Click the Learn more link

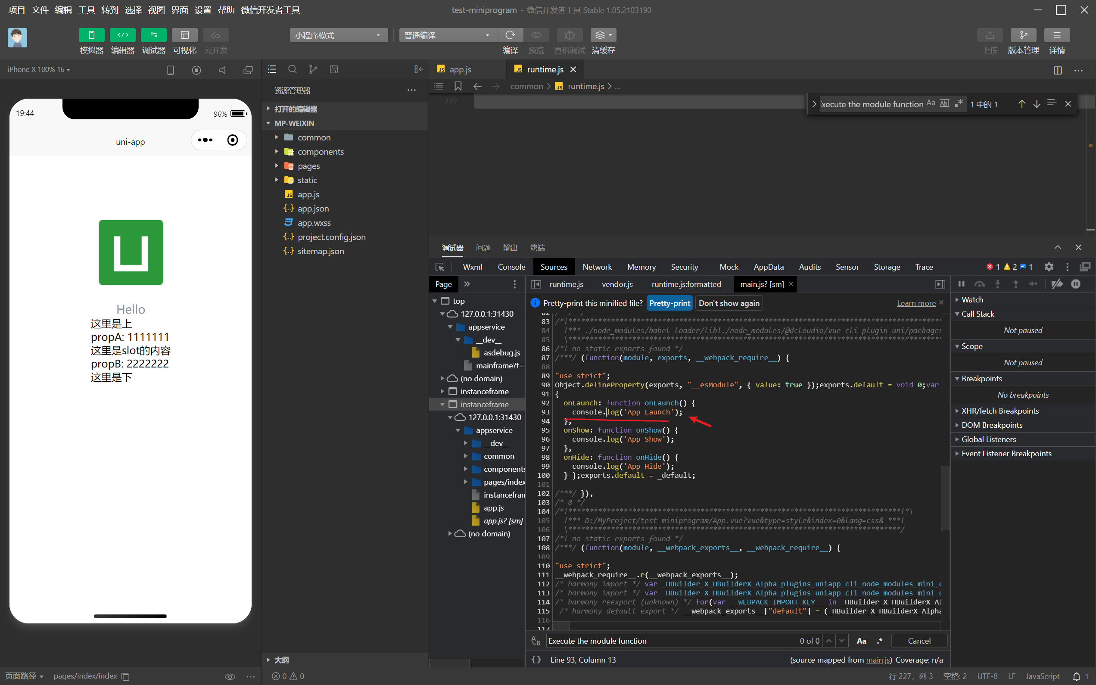916,303
